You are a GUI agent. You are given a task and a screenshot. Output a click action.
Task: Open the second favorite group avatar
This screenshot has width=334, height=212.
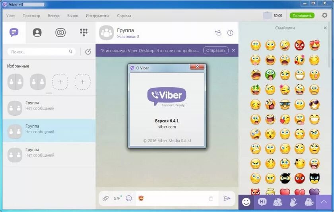[38, 82]
